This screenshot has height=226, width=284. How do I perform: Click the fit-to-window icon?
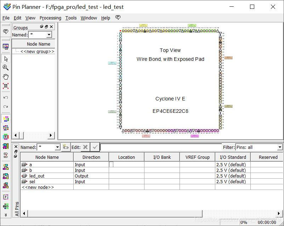pos(6,86)
